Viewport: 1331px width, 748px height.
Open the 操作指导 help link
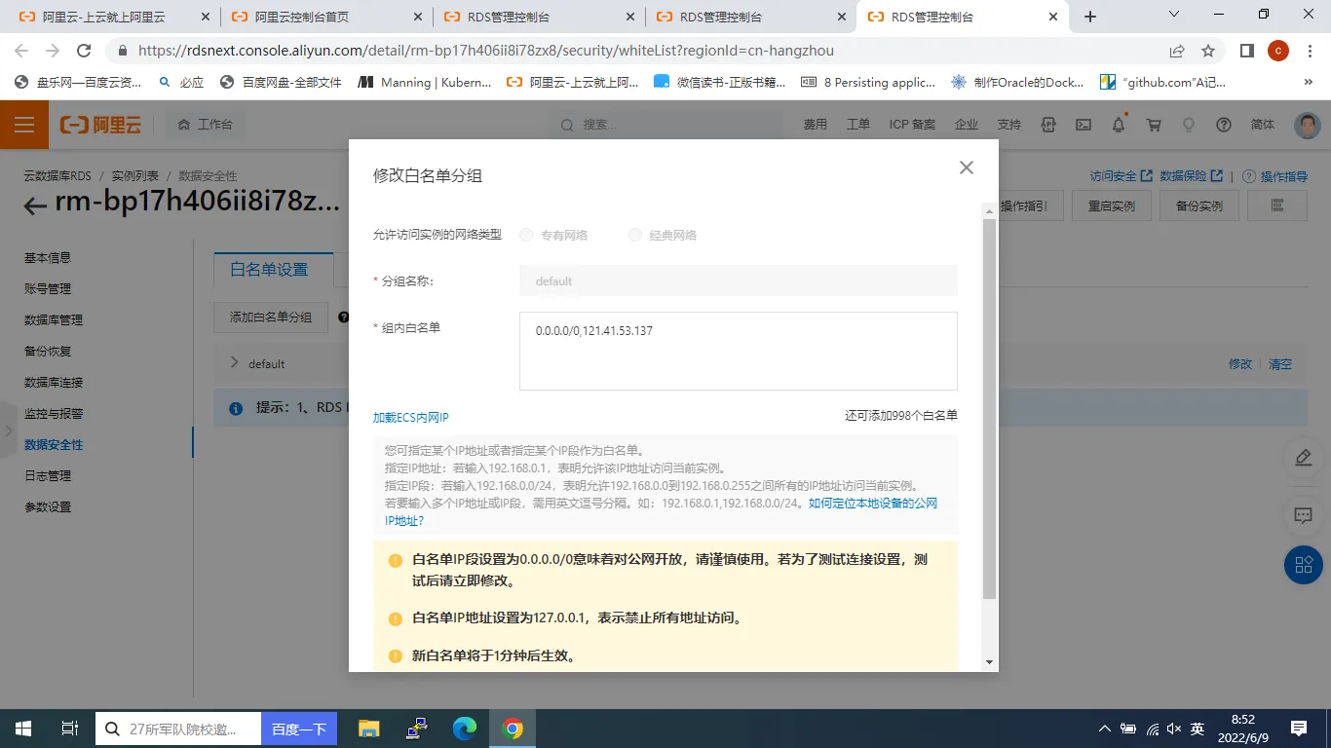coord(1274,176)
